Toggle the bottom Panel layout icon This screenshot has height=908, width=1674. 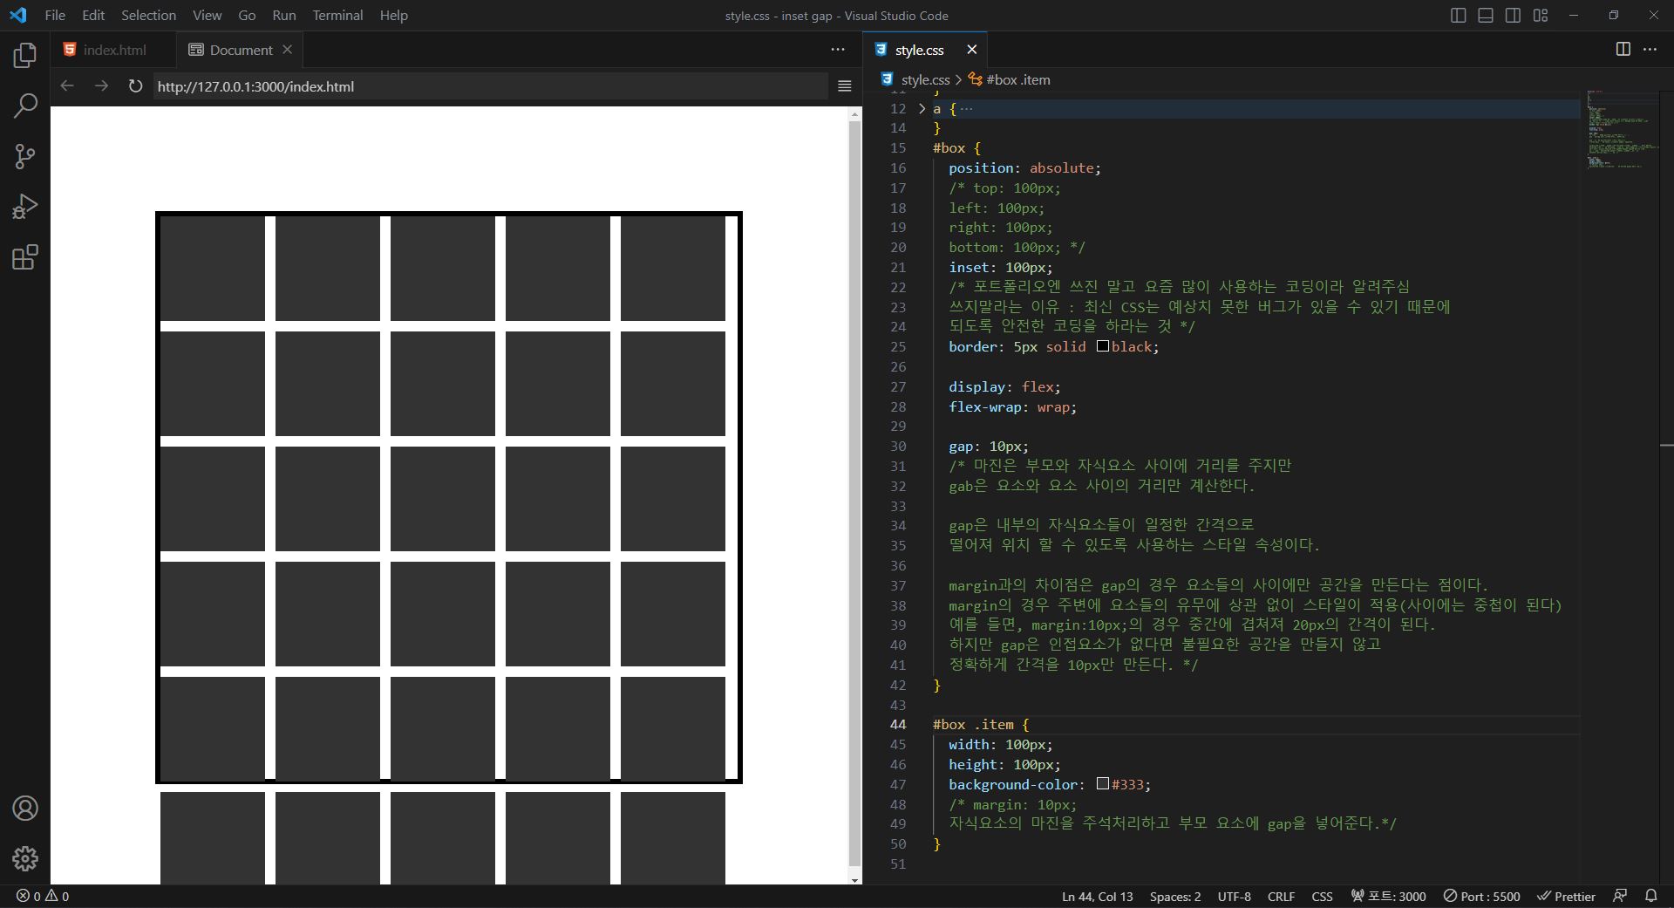pyautogui.click(x=1486, y=16)
